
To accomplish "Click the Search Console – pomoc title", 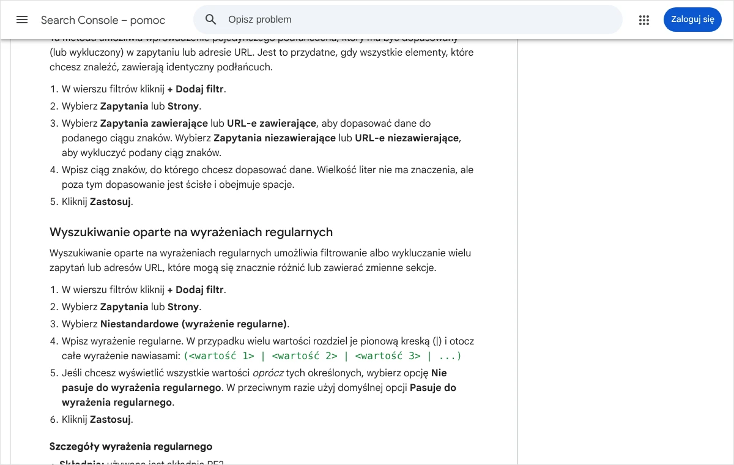I will (x=103, y=20).
